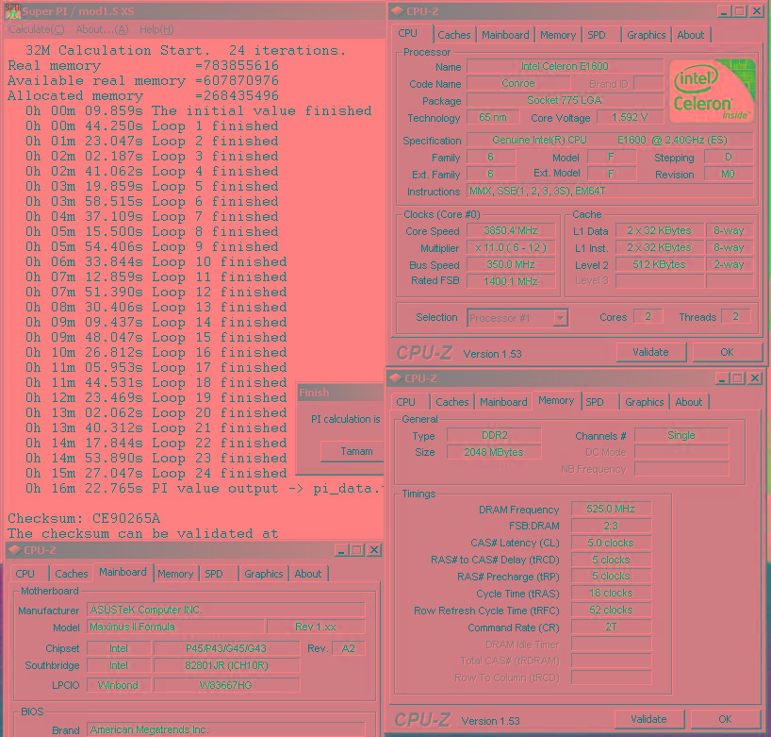
Task: Select CPU tab in top CPU-Z window
Action: click(x=407, y=33)
